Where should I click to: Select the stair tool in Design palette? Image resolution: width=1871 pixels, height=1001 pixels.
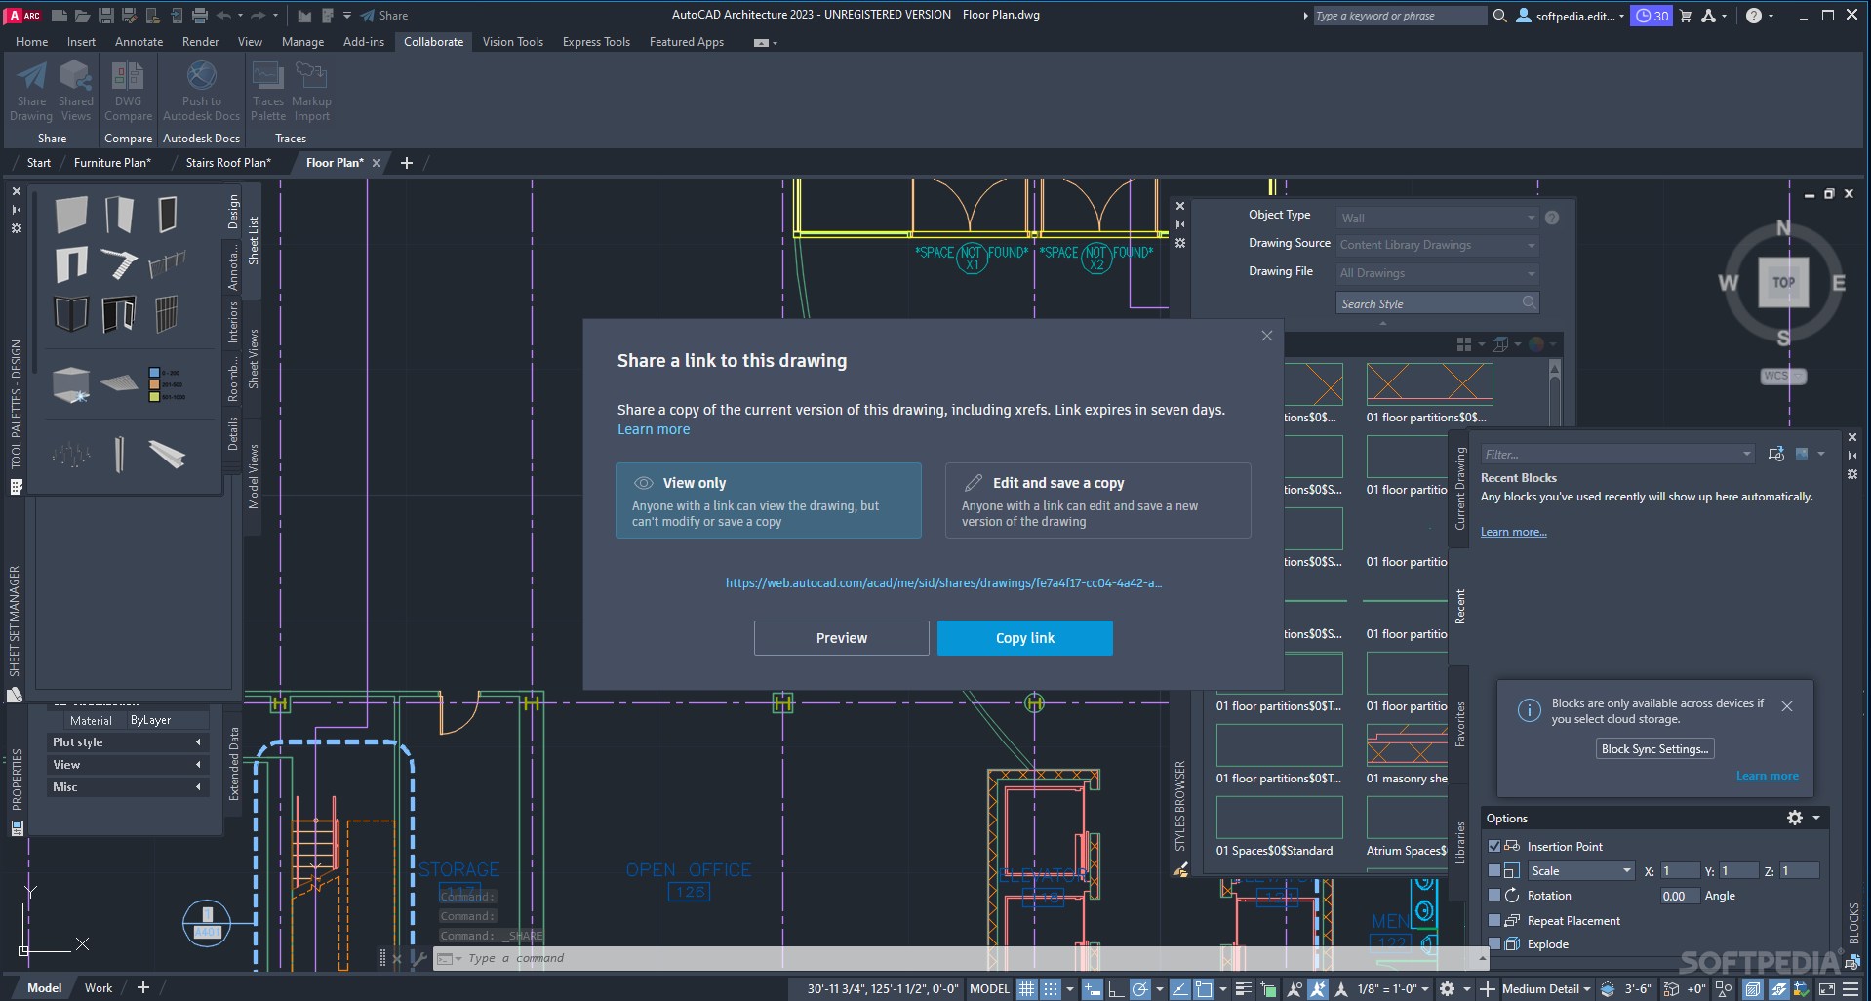(x=119, y=263)
